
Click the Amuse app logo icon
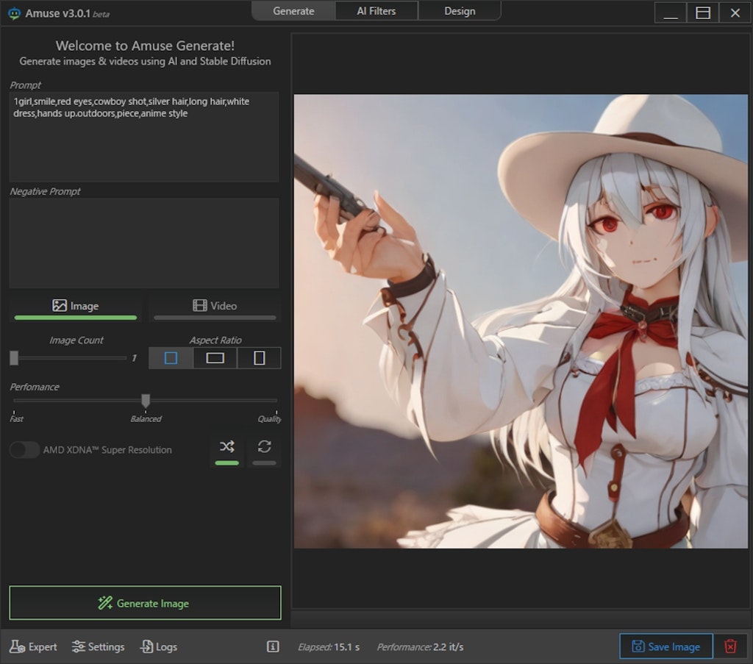coord(13,13)
